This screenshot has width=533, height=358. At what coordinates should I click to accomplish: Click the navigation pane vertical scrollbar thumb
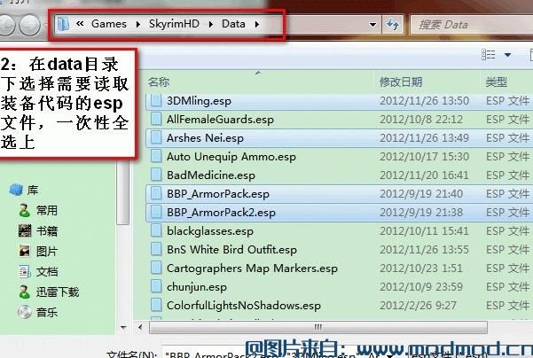tap(123, 192)
